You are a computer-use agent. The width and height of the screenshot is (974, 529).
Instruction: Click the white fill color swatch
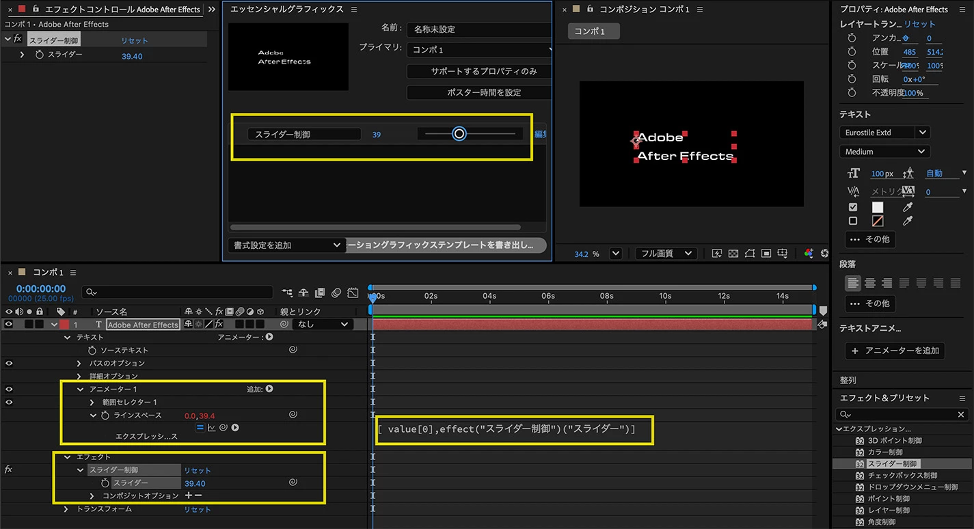click(878, 207)
